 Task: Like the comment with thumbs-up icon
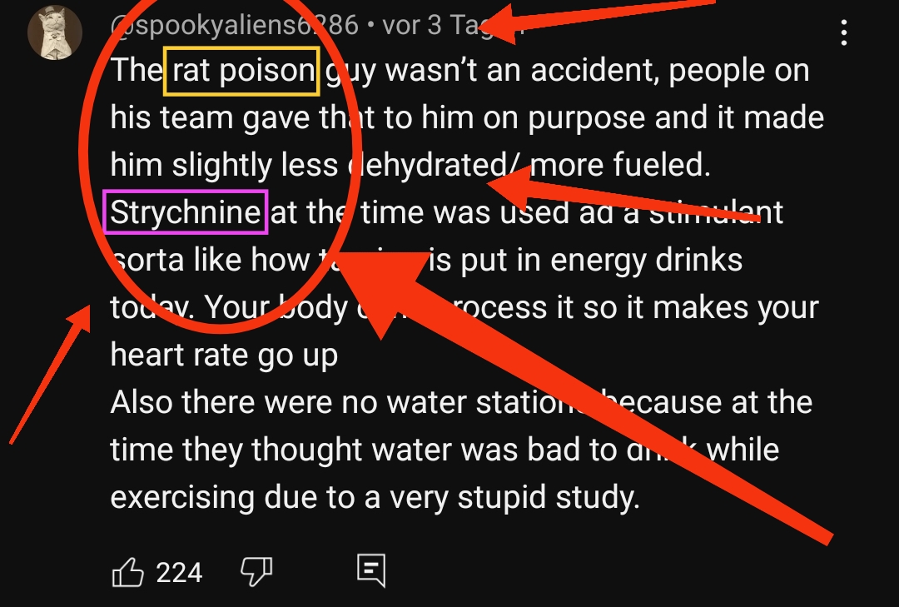pyautogui.click(x=127, y=572)
